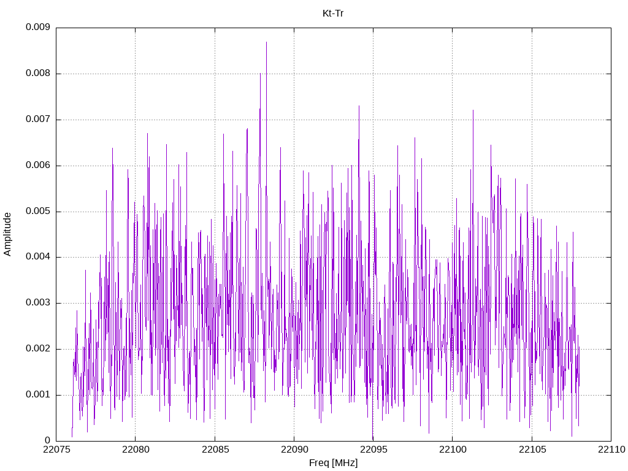Click the y-axis value 0.008
The height and width of the screenshot is (471, 628).
click(38, 74)
